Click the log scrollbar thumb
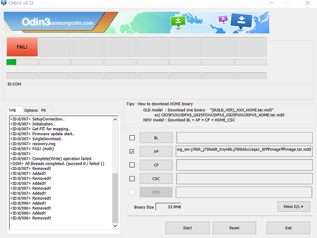317x238 pixels. click(x=115, y=198)
